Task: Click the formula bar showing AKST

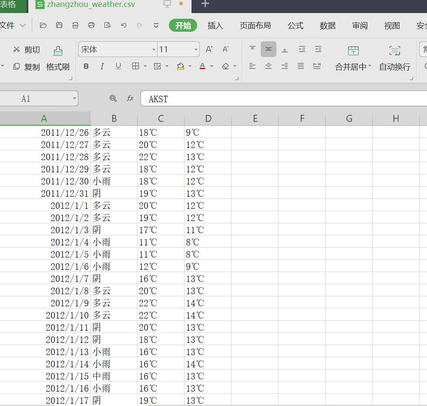Action: click(x=284, y=98)
